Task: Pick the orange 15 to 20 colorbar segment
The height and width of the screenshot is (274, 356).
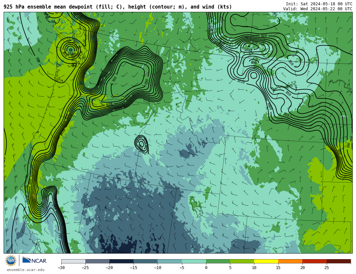Action: 290,261
